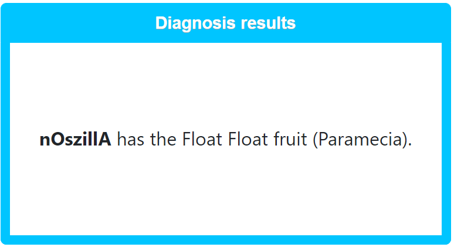Click blue header bar right of the title
This screenshot has width=454, height=247.
tap(374, 23)
